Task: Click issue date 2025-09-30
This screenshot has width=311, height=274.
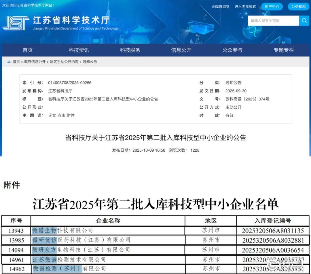Action: pyautogui.click(x=236, y=91)
